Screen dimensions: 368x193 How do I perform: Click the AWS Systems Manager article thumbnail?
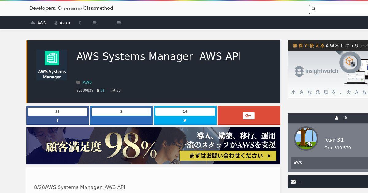coord(52,65)
